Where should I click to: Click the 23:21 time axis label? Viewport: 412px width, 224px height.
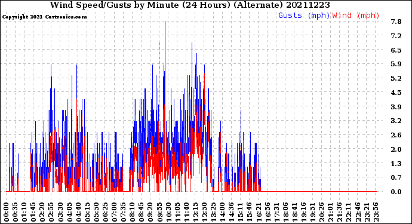[x=367, y=212]
